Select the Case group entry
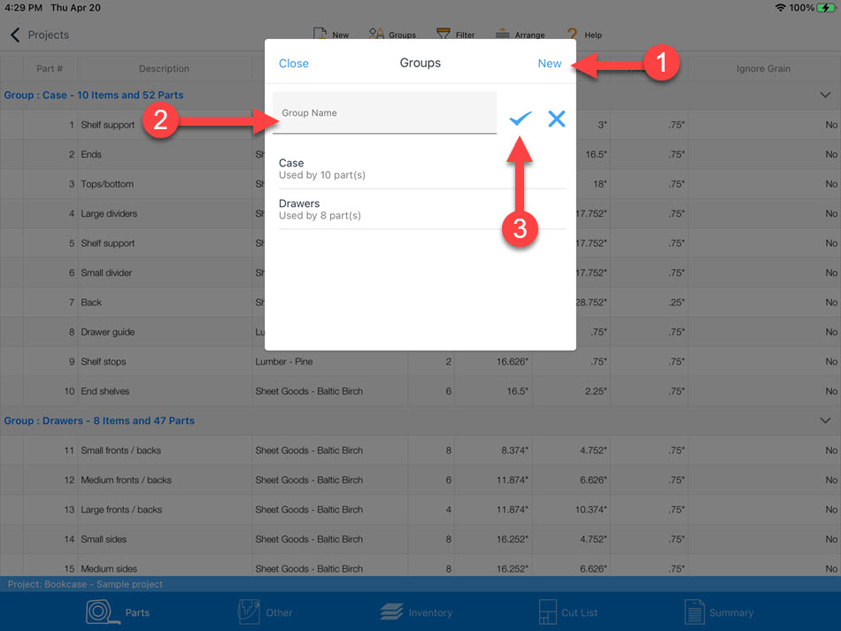This screenshot has width=841, height=631. coord(422,168)
